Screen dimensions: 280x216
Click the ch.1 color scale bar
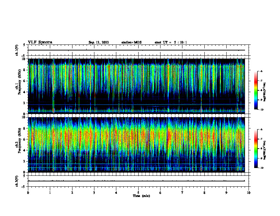pos(256,90)
